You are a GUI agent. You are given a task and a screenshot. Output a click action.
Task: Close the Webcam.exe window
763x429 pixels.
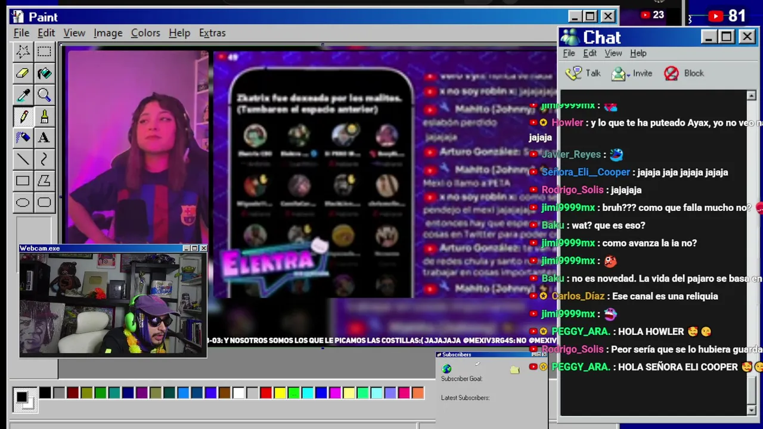click(x=203, y=248)
